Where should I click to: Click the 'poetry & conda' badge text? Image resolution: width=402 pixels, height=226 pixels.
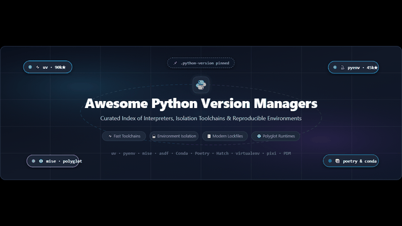[x=360, y=161]
